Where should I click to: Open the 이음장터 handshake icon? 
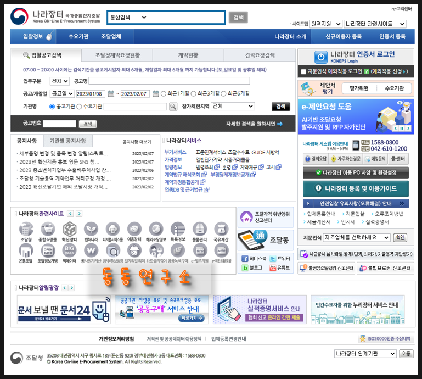point(134,229)
